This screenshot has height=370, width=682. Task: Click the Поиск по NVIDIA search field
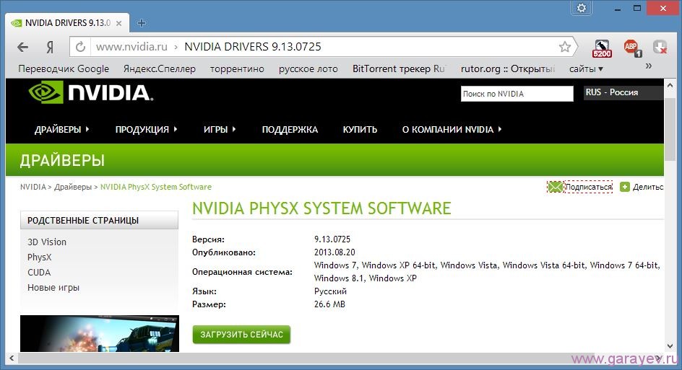click(x=517, y=94)
